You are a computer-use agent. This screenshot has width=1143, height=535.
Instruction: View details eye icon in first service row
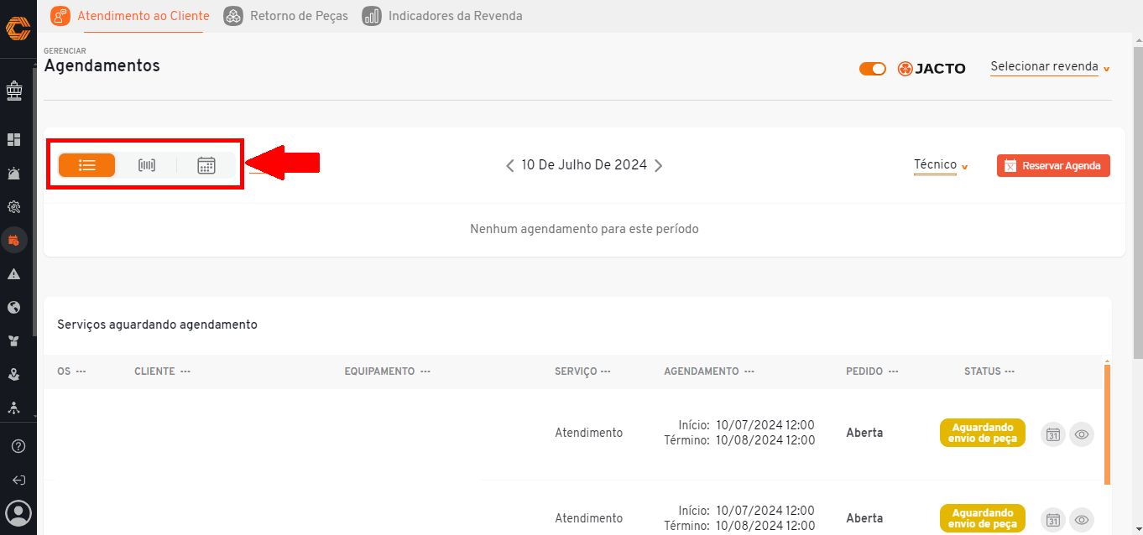coord(1082,434)
